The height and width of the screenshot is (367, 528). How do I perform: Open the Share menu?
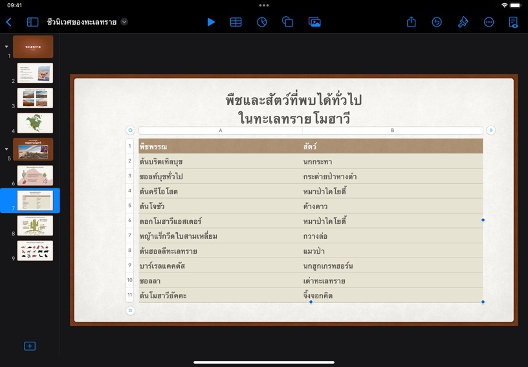pos(412,22)
